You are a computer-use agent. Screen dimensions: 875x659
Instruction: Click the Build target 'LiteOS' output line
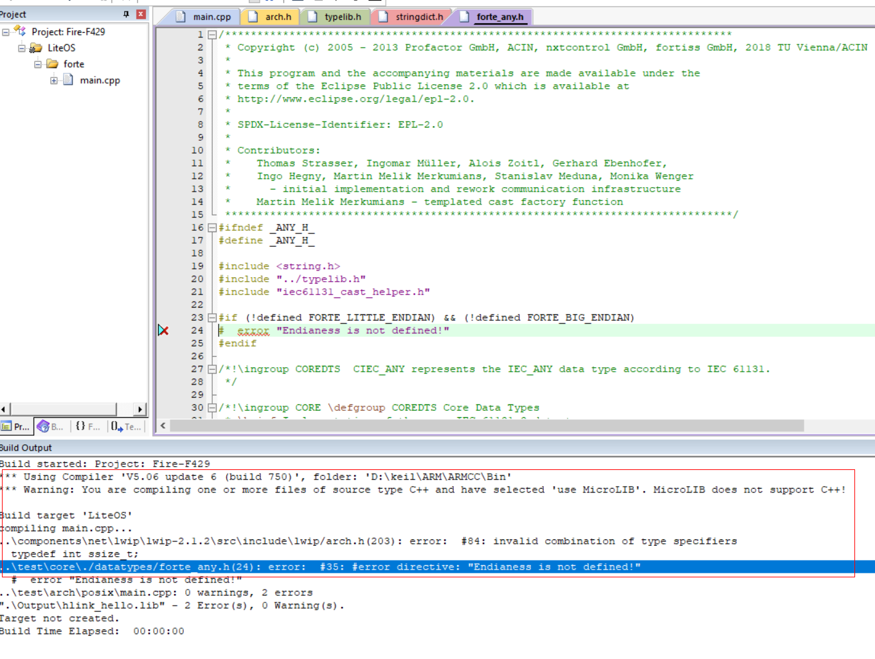tap(66, 516)
